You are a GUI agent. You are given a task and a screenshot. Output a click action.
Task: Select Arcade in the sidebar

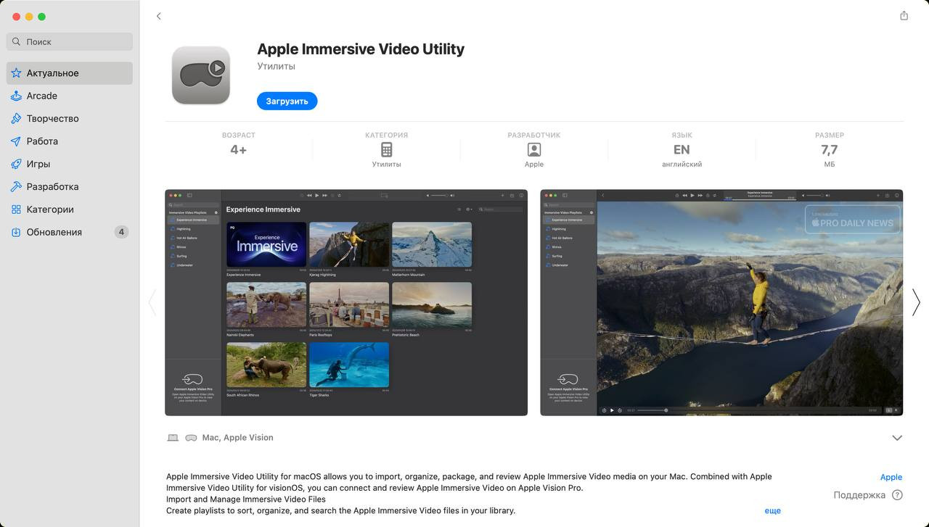coord(70,96)
